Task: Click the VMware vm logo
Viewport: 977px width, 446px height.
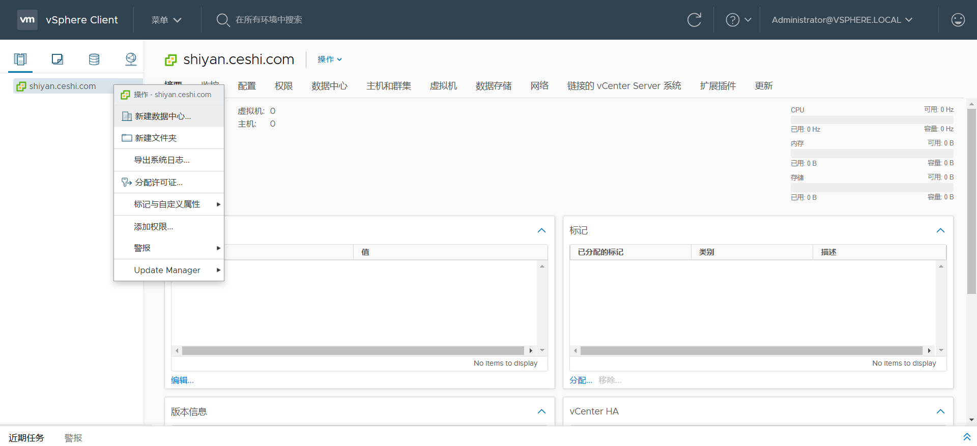Action: [x=27, y=20]
